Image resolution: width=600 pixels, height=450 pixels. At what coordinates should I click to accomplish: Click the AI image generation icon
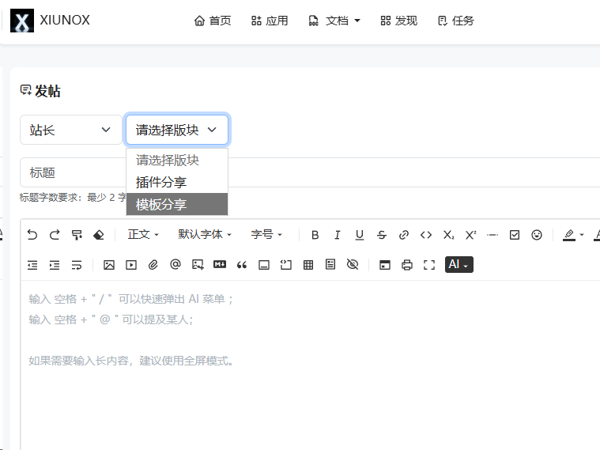coord(198,265)
